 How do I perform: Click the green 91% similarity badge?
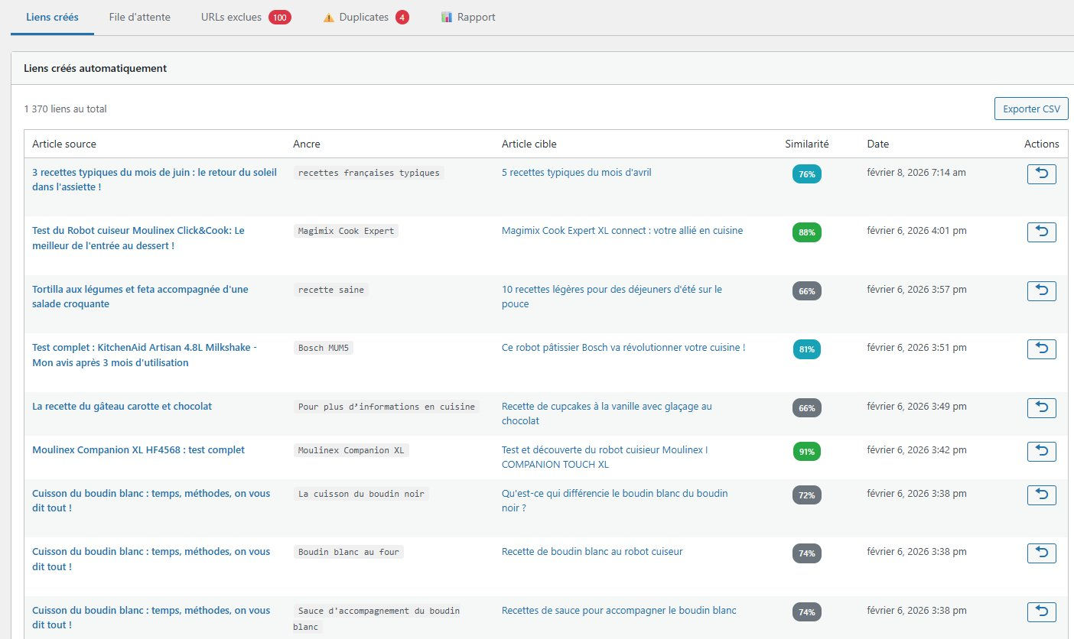tap(805, 451)
